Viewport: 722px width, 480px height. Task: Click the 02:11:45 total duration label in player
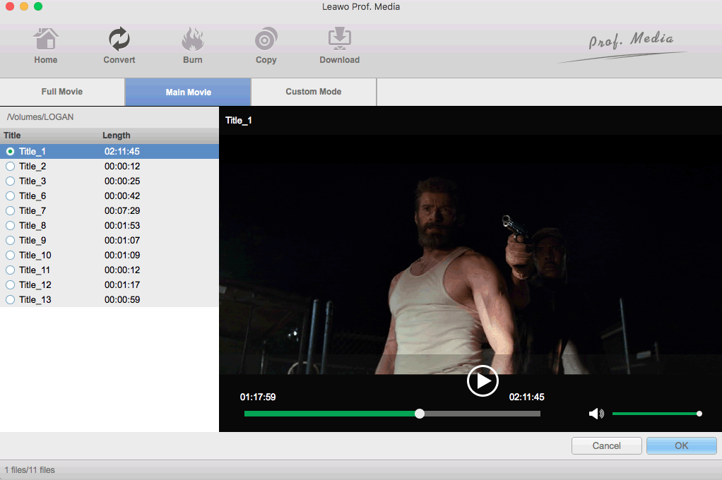point(527,397)
